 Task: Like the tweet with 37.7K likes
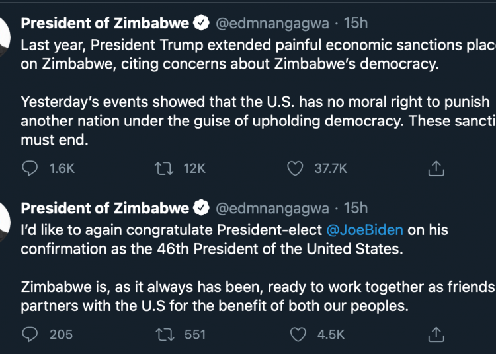click(x=295, y=169)
